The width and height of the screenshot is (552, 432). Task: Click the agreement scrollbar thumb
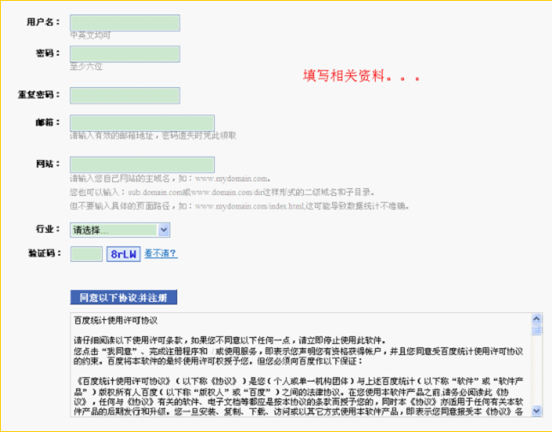537,329
